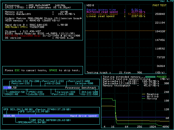Click the 'Processor benchmark' label
The height and width of the screenshot is (130, 174).
click(x=81, y=88)
